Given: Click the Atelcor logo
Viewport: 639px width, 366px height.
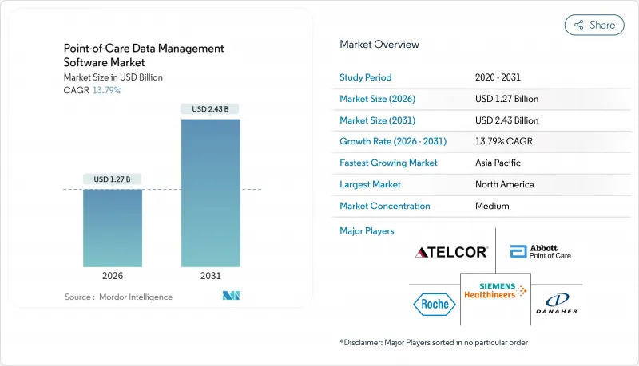Looking at the screenshot, I should [450, 252].
